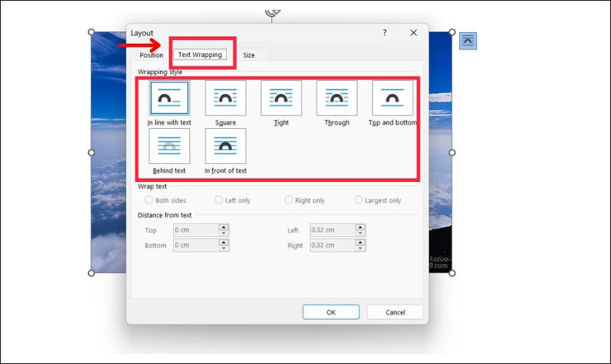The image size is (611, 364).
Task: Switch to the Position tab
Action: (151, 55)
